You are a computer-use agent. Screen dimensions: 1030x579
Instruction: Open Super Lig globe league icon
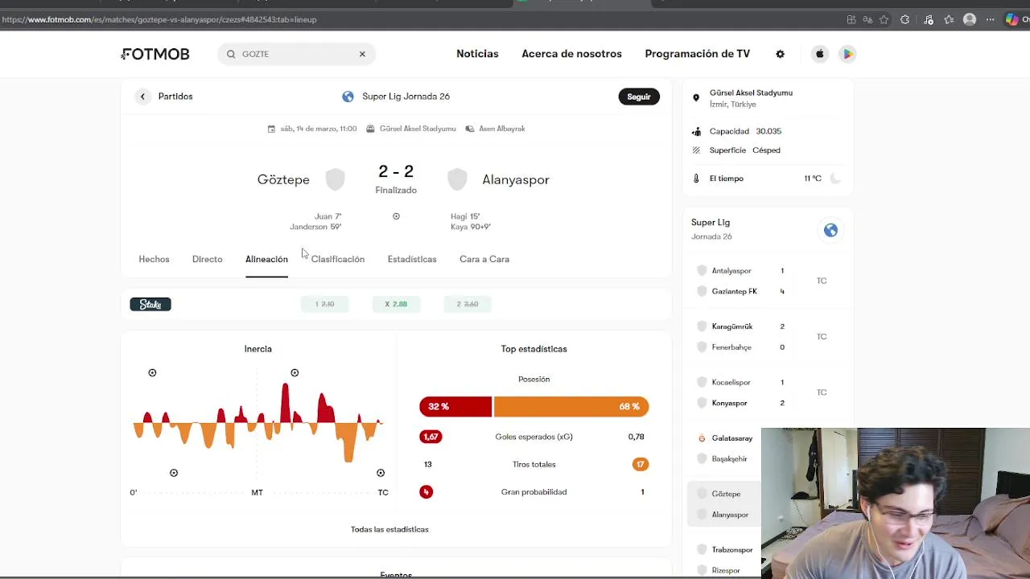click(348, 96)
